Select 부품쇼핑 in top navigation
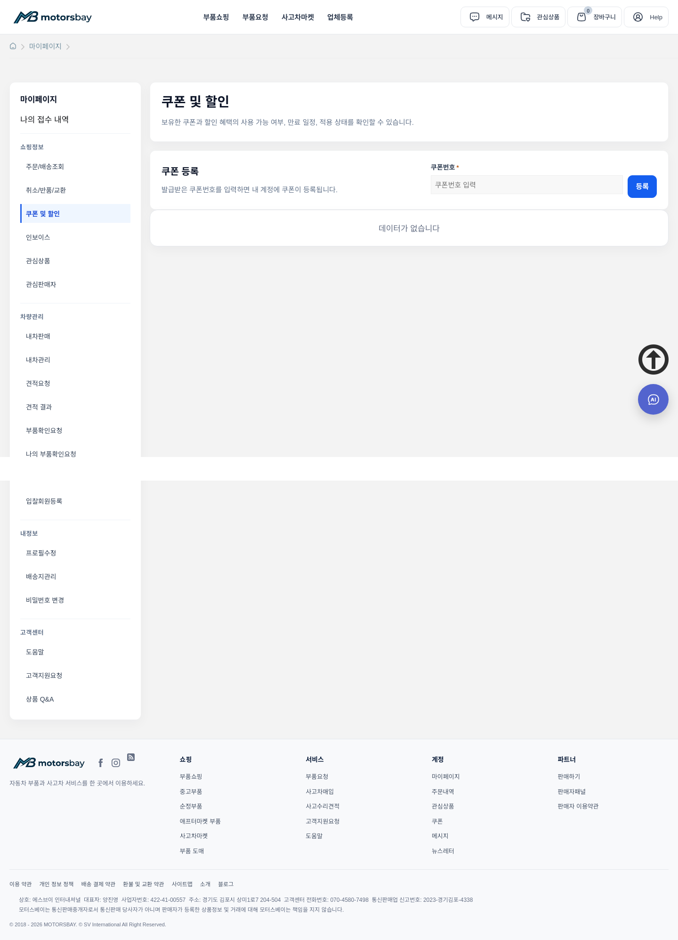The height and width of the screenshot is (940, 678). point(216,17)
